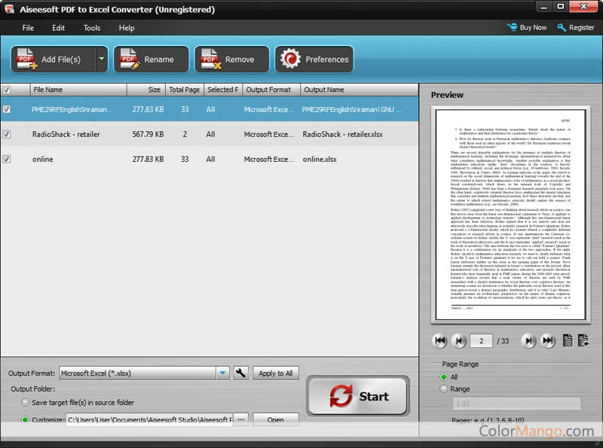
Task: Uncheck the PME29RFEnglishSriraman file checkbox
Action: [x=7, y=109]
